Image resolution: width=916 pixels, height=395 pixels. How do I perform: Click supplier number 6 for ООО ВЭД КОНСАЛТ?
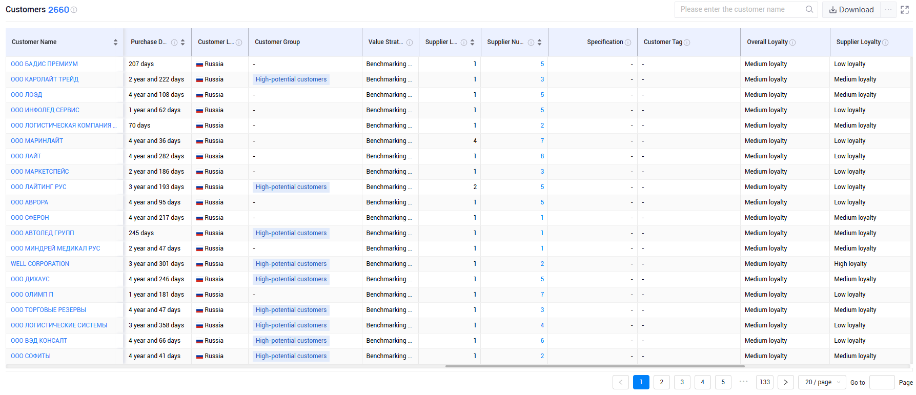click(542, 341)
